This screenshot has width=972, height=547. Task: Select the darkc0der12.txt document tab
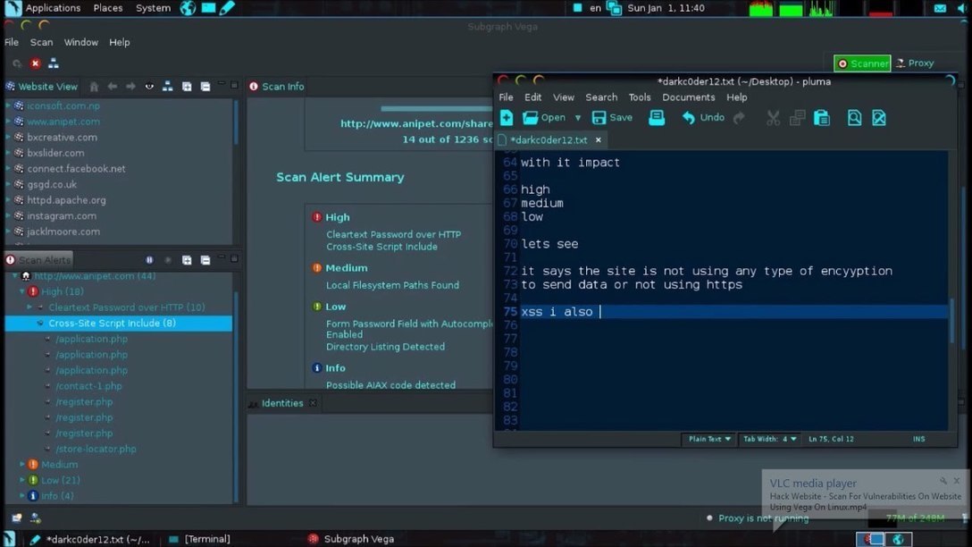(549, 140)
